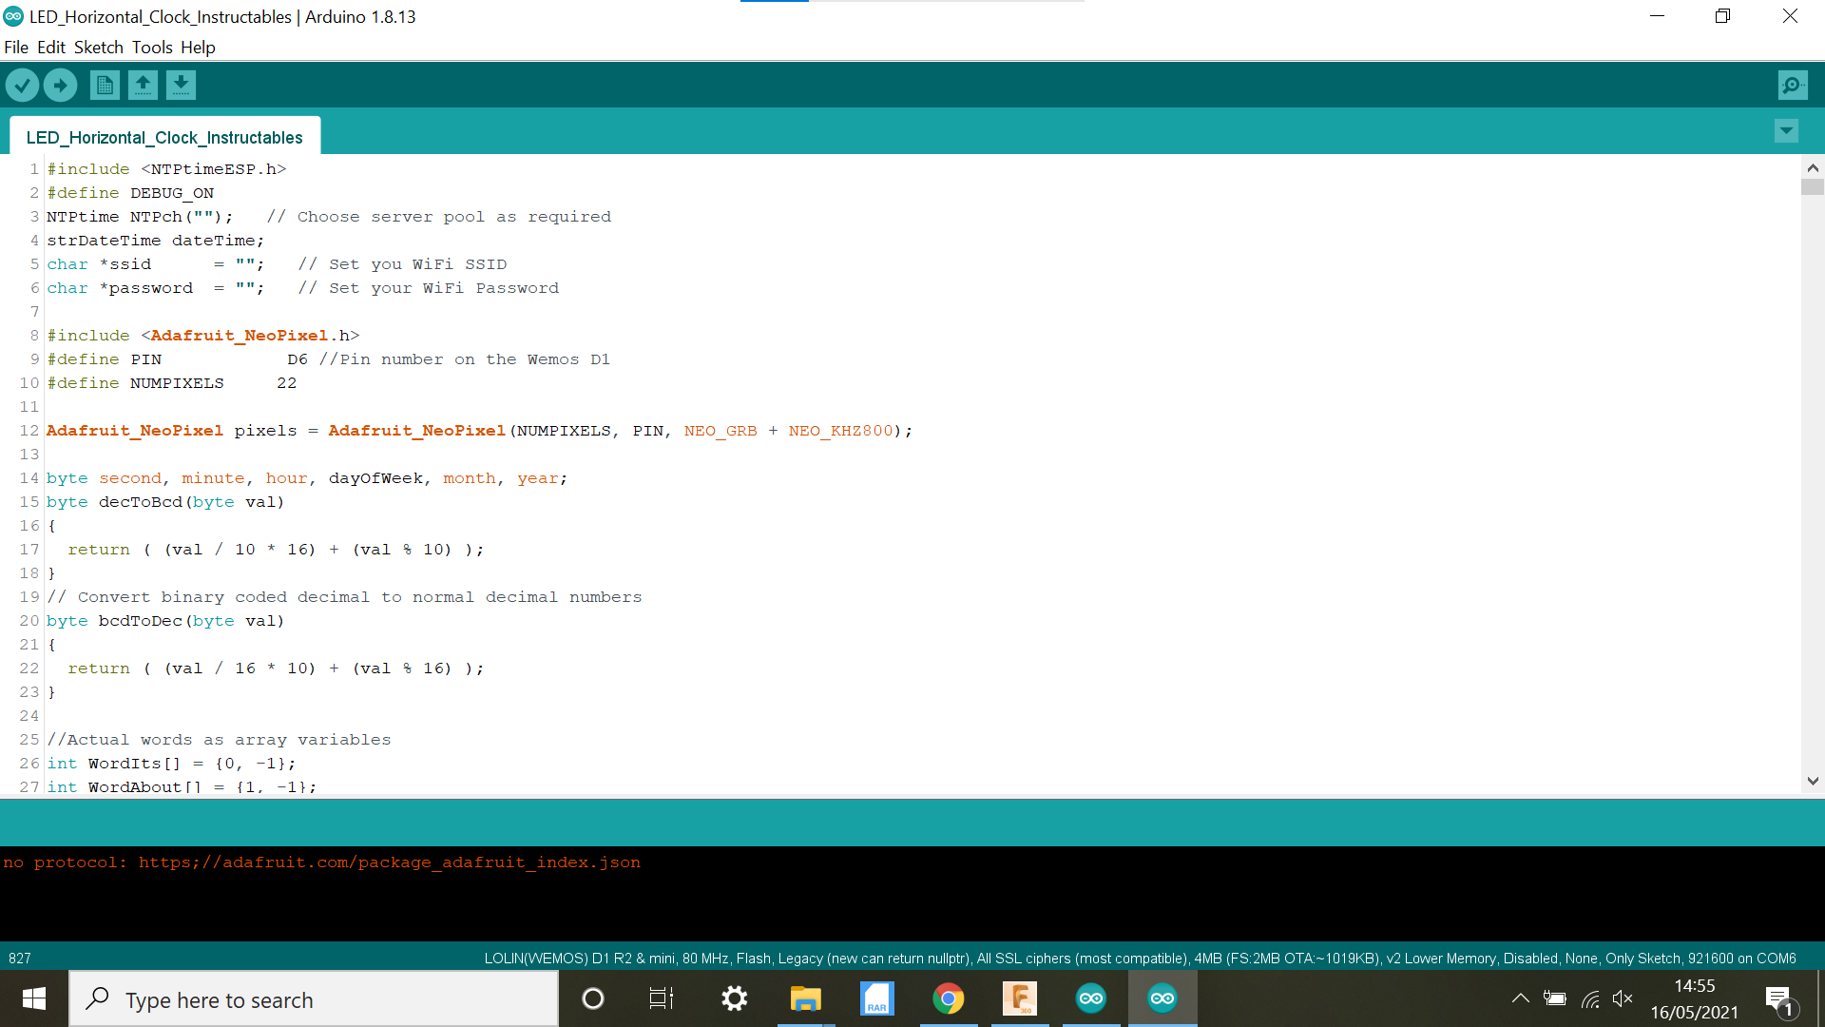This screenshot has height=1027, width=1825.
Task: Click 'return' on line 22 of the sketch
Action: 99,669
